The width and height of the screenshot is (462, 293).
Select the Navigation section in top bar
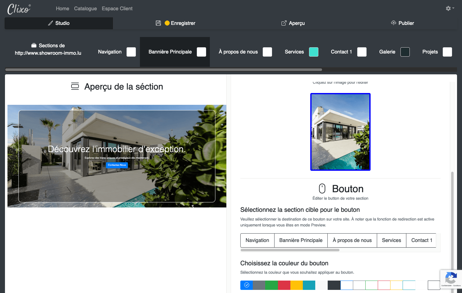click(110, 52)
